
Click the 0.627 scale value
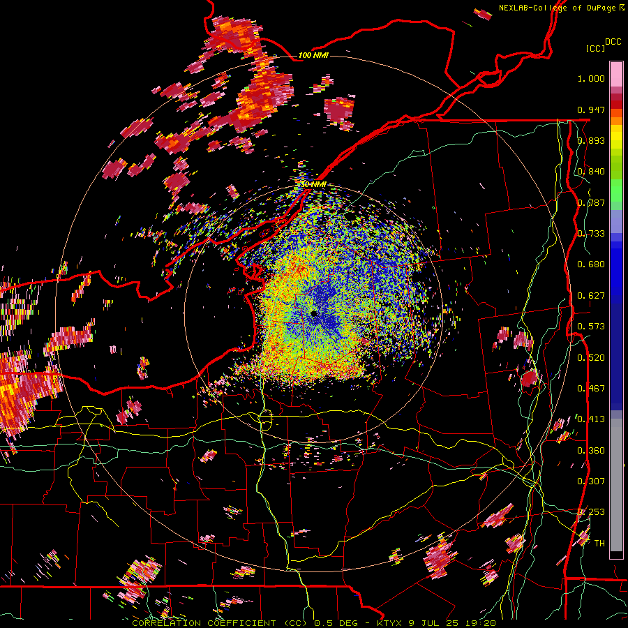[x=591, y=295]
